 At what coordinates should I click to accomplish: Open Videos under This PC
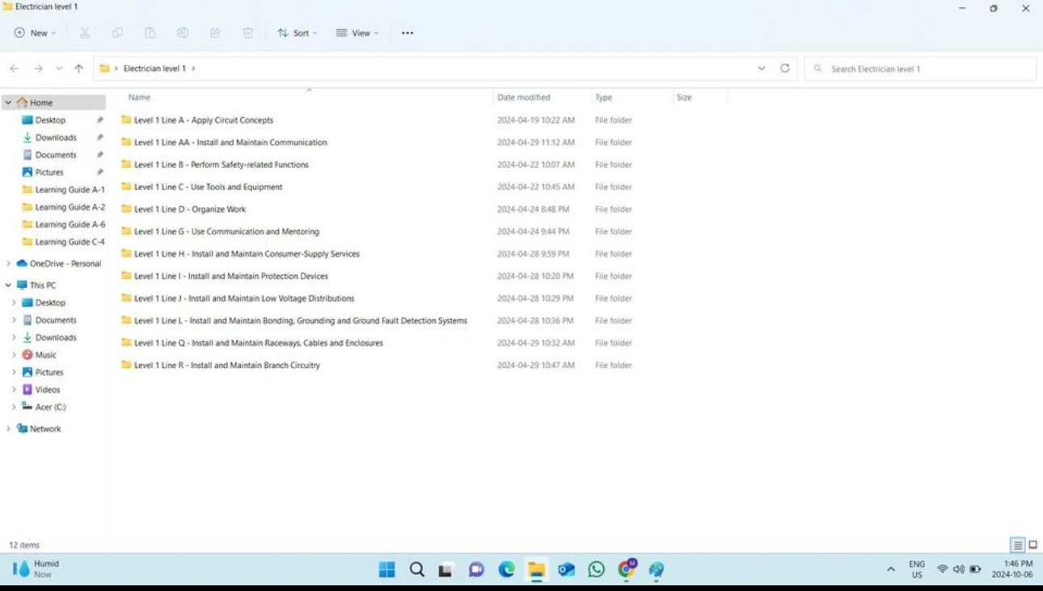tap(48, 390)
